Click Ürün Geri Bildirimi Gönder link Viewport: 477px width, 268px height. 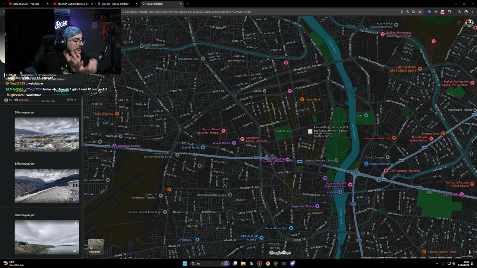click(x=440, y=258)
